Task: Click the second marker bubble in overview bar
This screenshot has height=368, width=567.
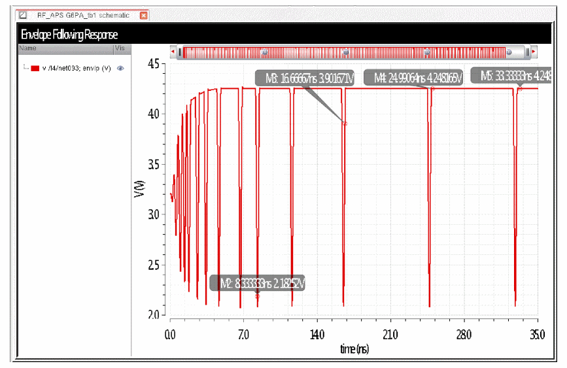Action: pos(346,52)
